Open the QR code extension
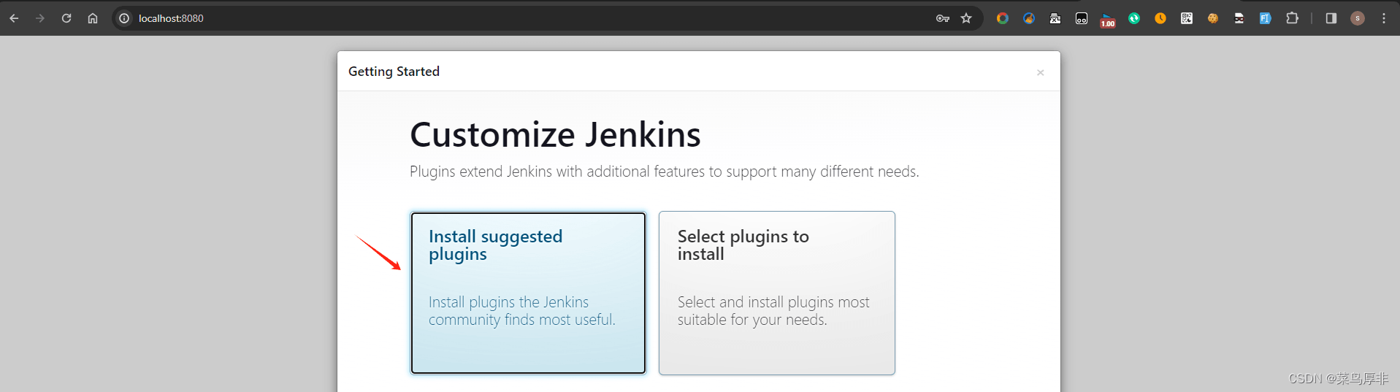Image resolution: width=1400 pixels, height=392 pixels. pos(1187,18)
